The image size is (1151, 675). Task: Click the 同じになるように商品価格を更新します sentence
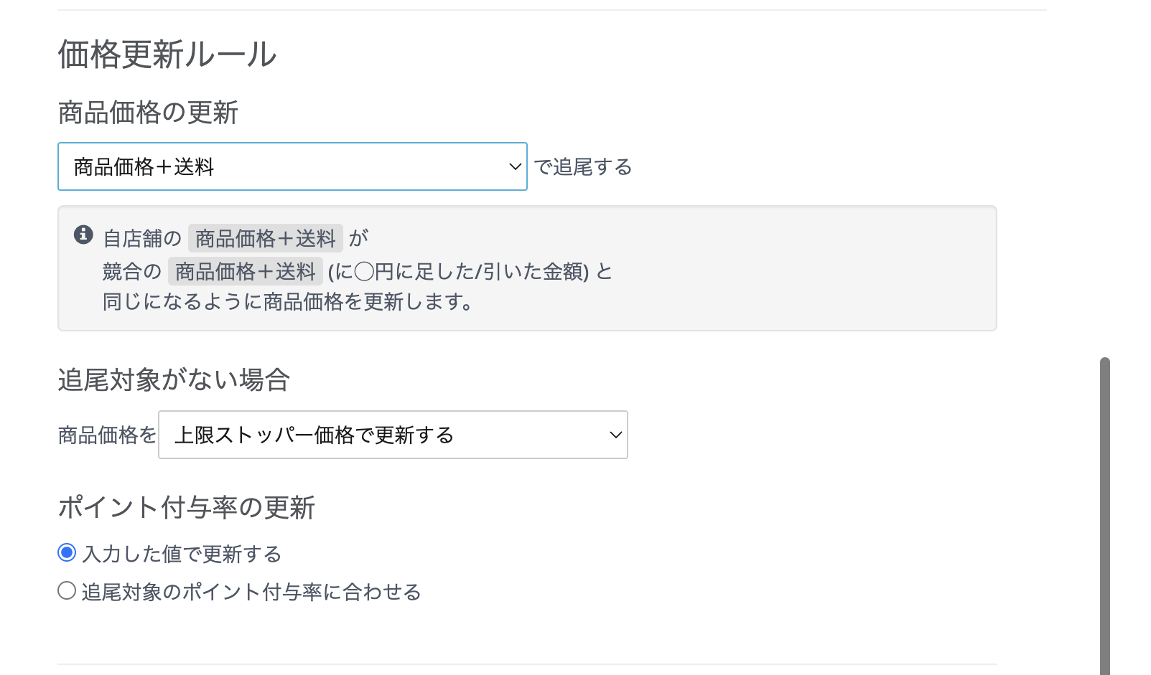coord(287,302)
